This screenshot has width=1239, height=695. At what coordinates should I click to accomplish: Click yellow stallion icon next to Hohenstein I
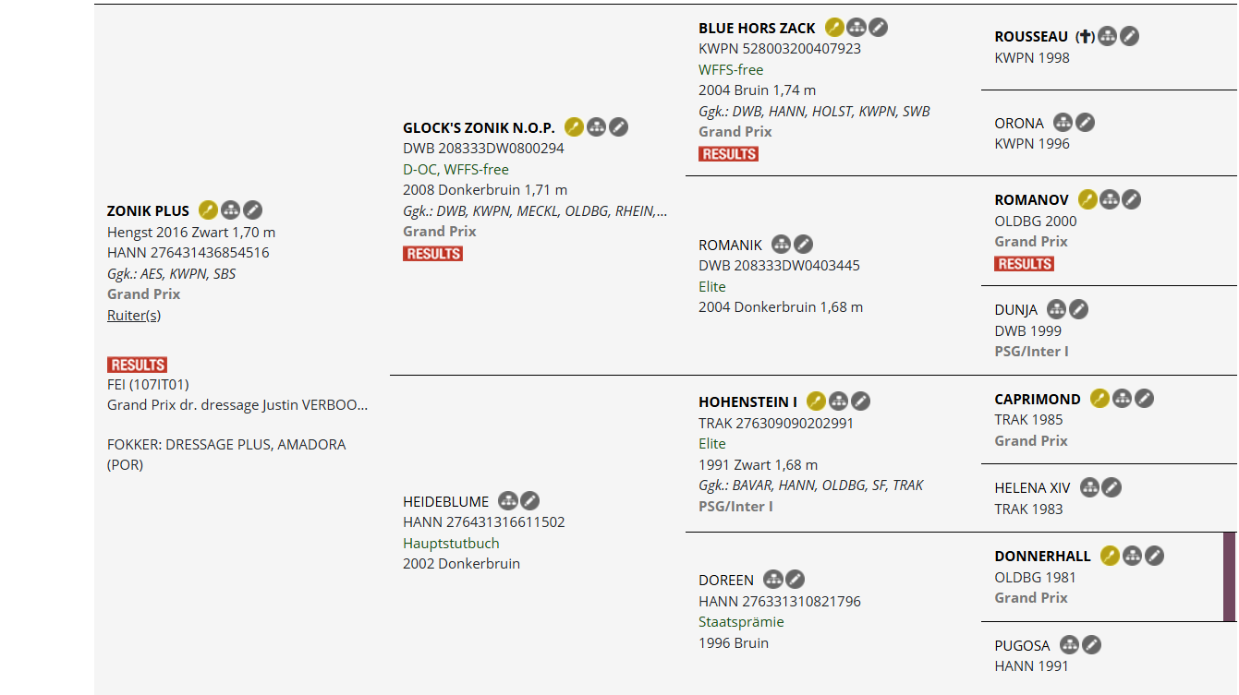pos(816,401)
